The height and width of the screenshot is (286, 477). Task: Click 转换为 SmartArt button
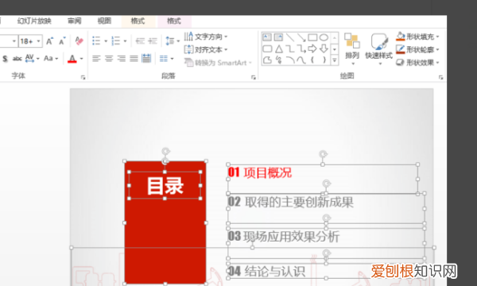pyautogui.click(x=218, y=63)
